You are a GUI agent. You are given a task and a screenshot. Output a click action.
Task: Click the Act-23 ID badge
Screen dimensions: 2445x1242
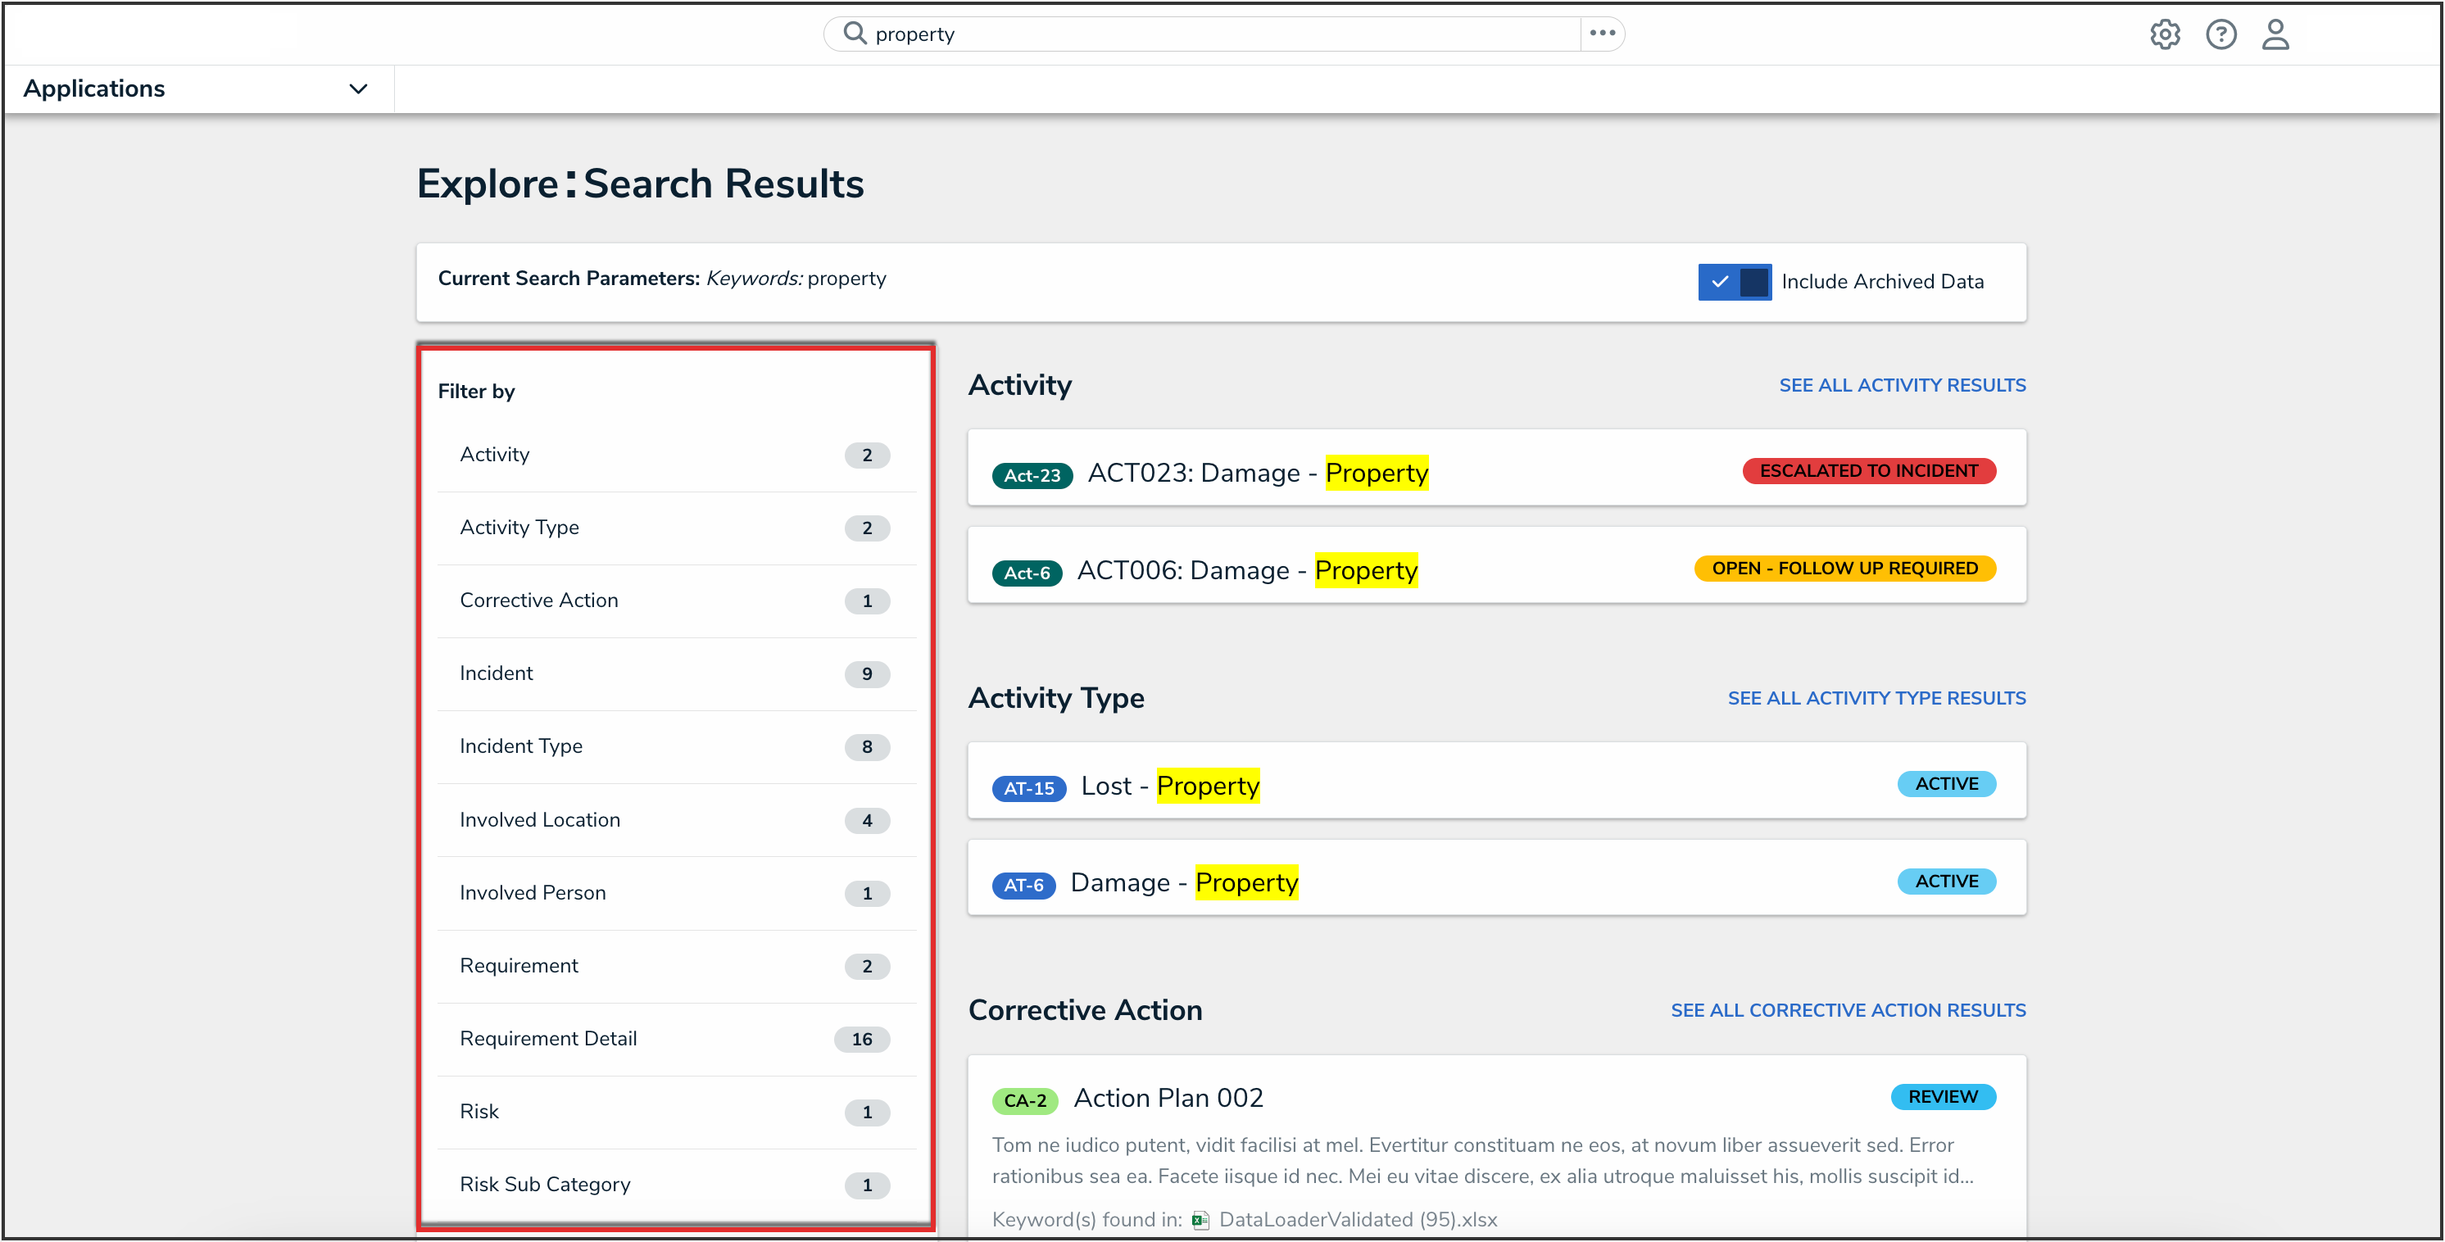(1032, 475)
